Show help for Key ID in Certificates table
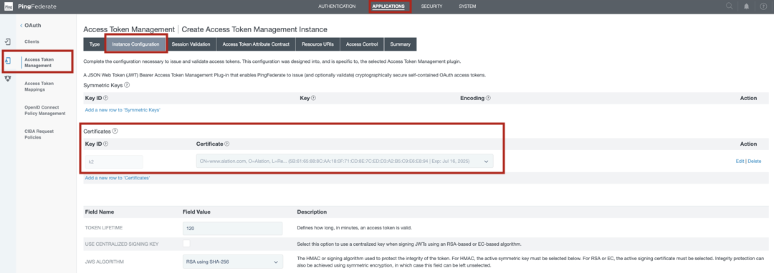This screenshot has height=273, width=774. pyautogui.click(x=105, y=144)
